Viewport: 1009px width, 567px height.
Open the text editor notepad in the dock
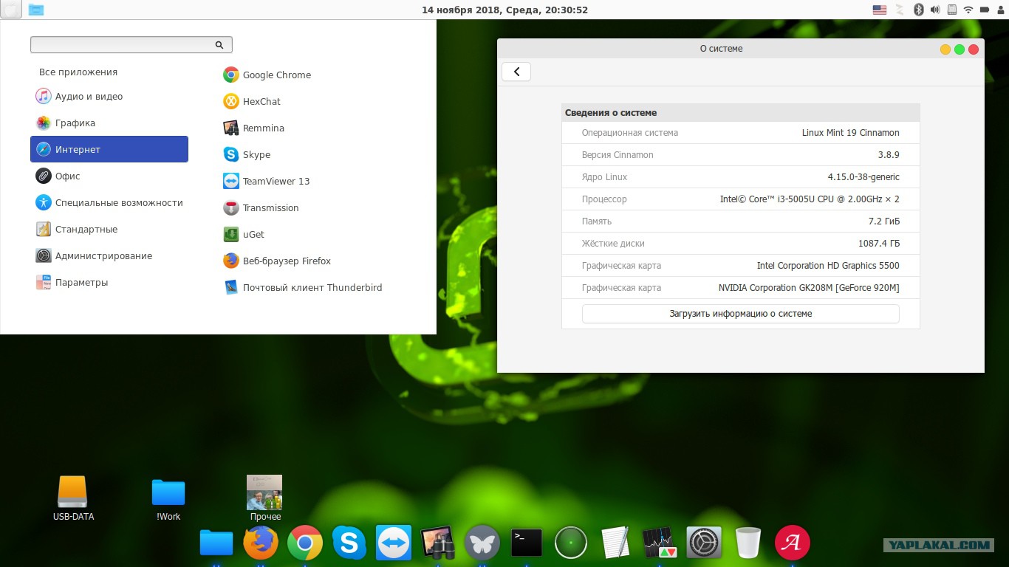pos(615,543)
